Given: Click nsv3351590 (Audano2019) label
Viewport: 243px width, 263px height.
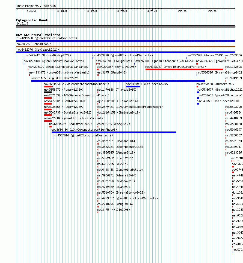Looking at the screenshot, I should coord(116,181).
